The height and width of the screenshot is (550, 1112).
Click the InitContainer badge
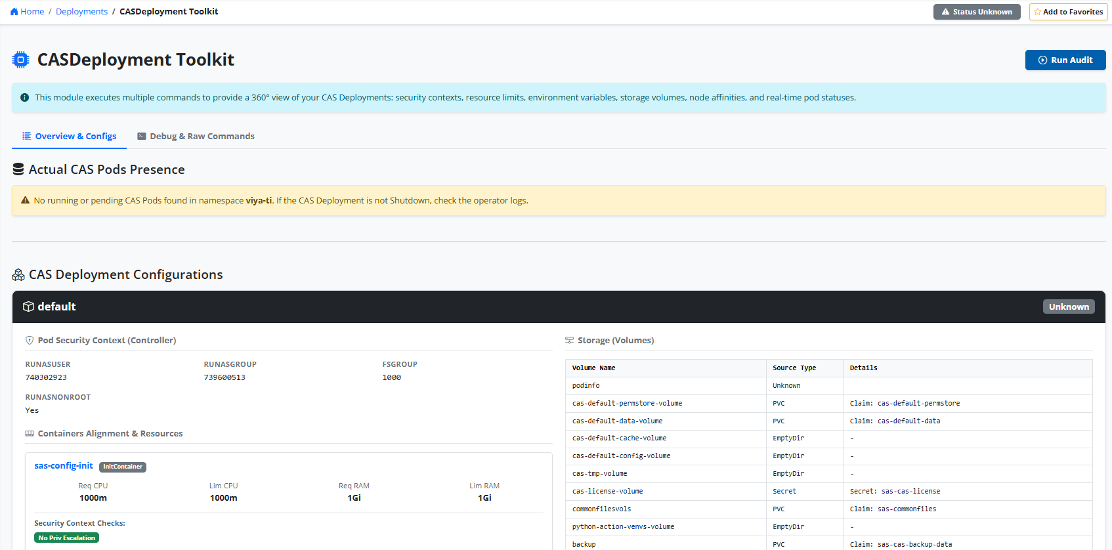click(123, 467)
